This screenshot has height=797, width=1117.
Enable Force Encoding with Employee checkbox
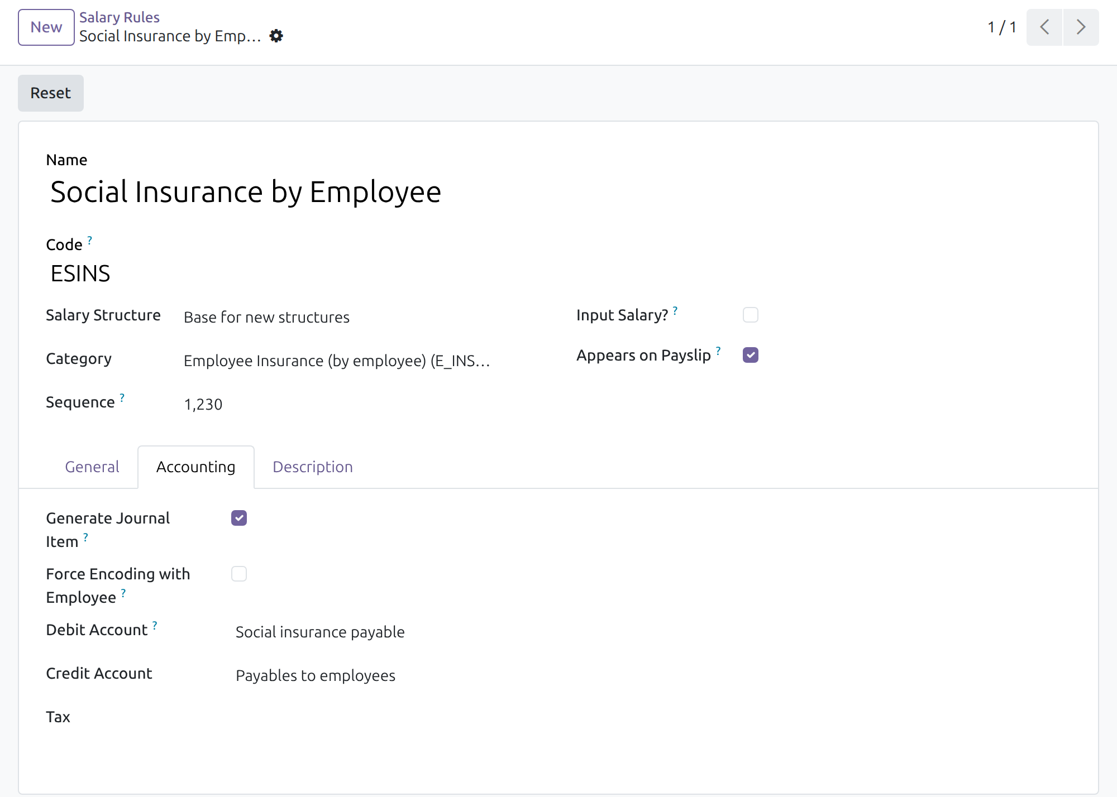[239, 574]
